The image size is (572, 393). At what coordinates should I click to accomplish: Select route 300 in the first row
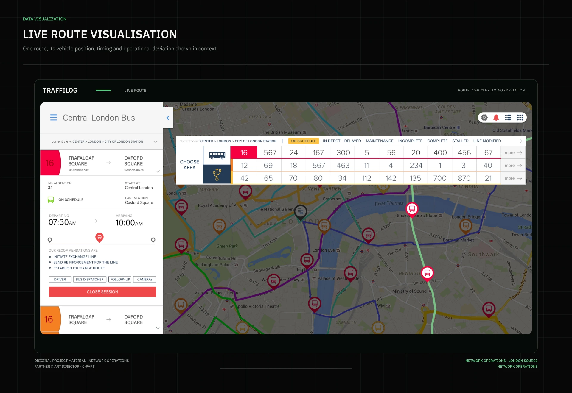[x=343, y=153]
